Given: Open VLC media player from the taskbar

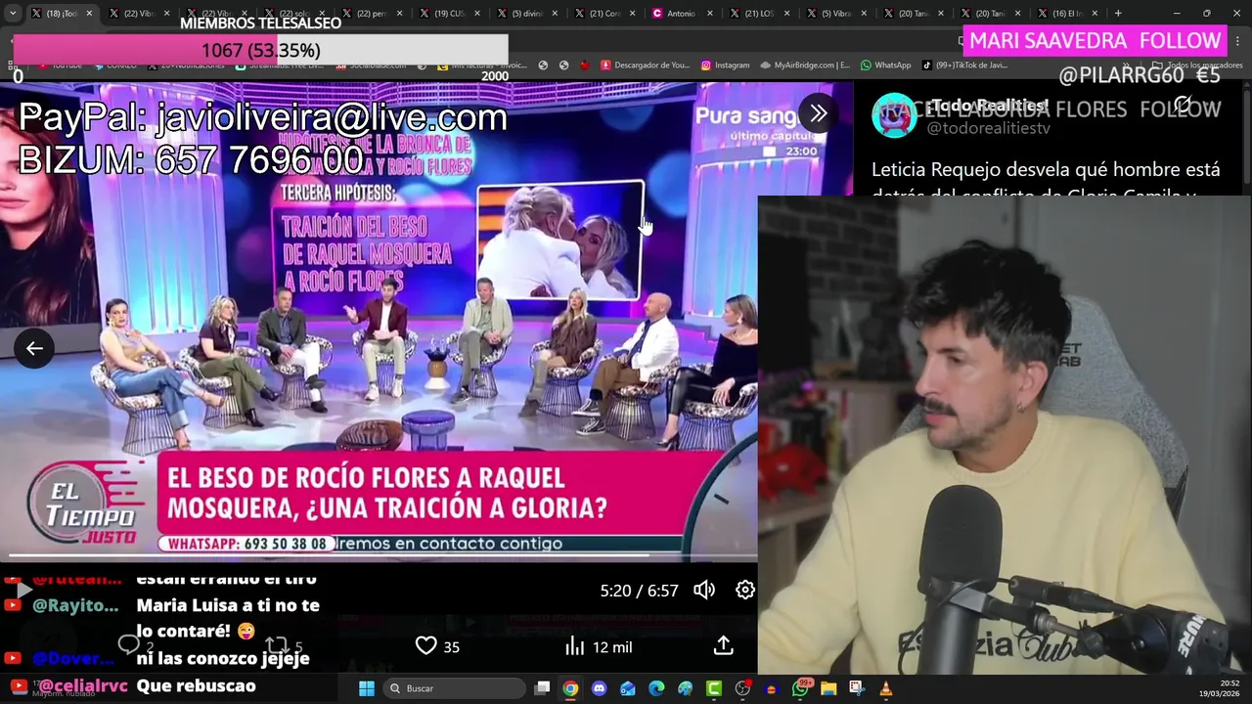Looking at the screenshot, I should pos(886,688).
